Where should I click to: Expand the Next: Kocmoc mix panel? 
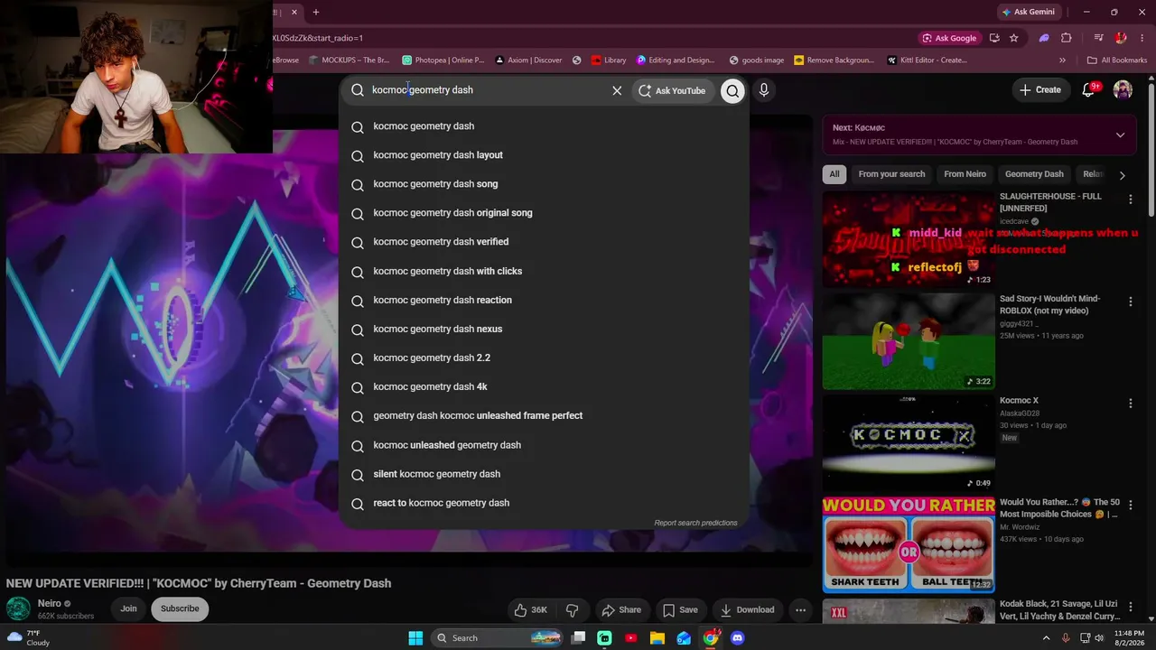click(1120, 135)
